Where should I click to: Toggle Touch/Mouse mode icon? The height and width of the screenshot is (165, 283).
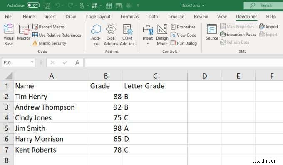[x=82, y=5]
